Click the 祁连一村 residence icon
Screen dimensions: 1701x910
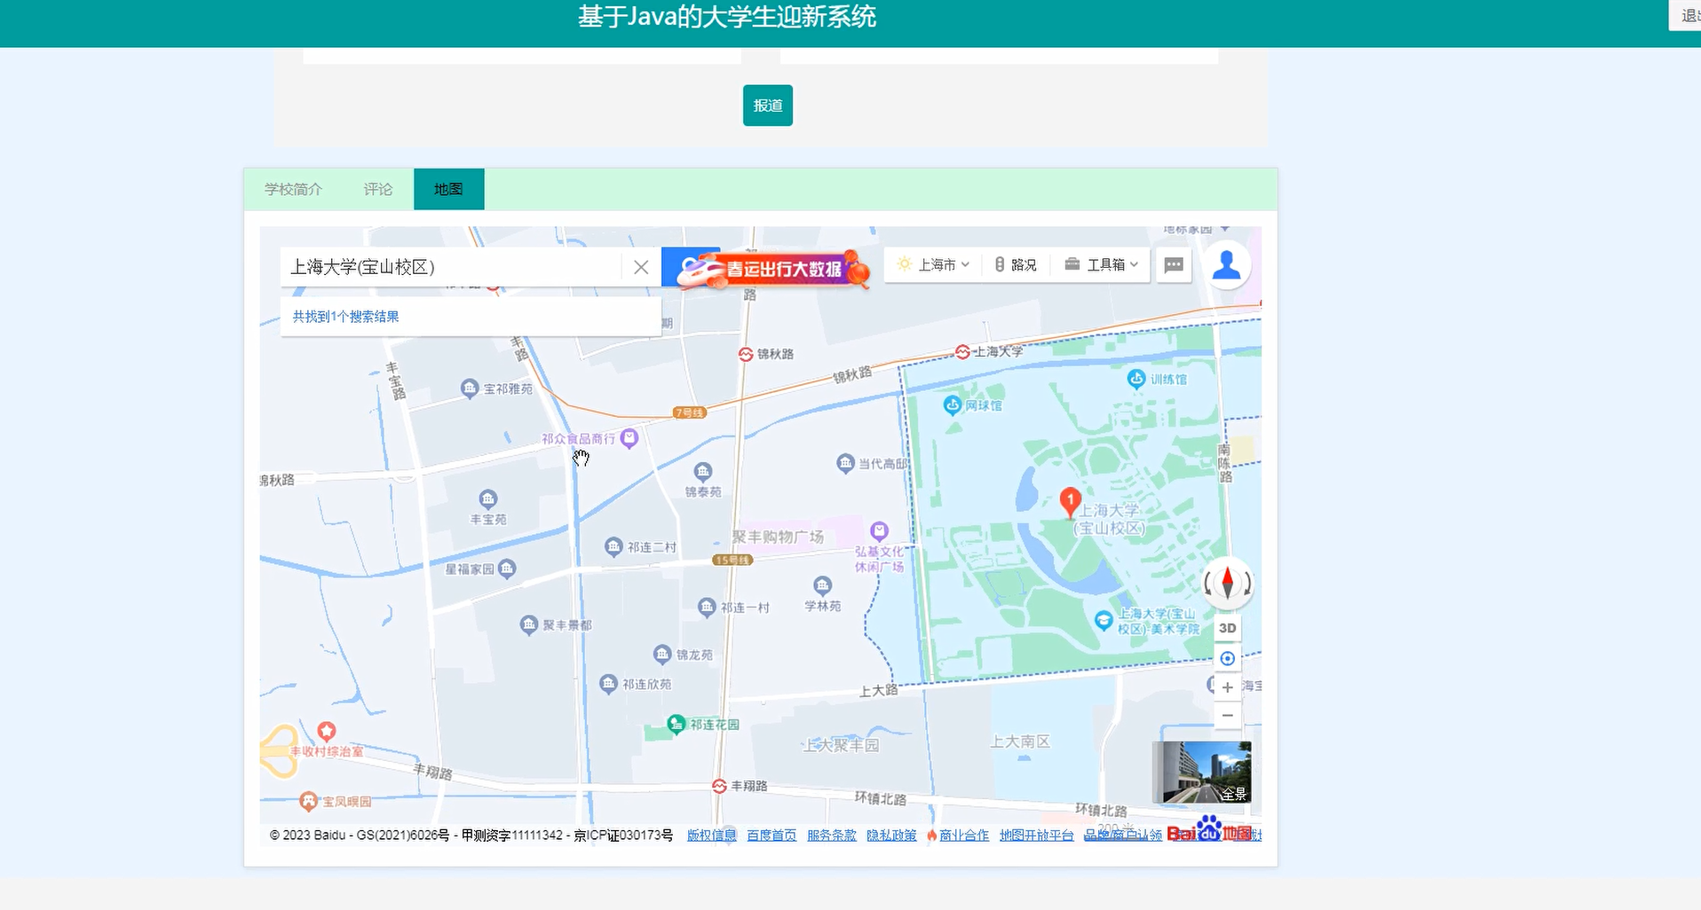pos(707,607)
